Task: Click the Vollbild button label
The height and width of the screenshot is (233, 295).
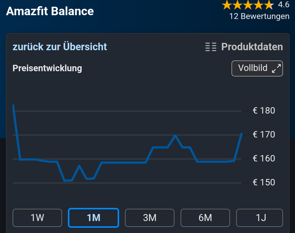Action: (253, 68)
